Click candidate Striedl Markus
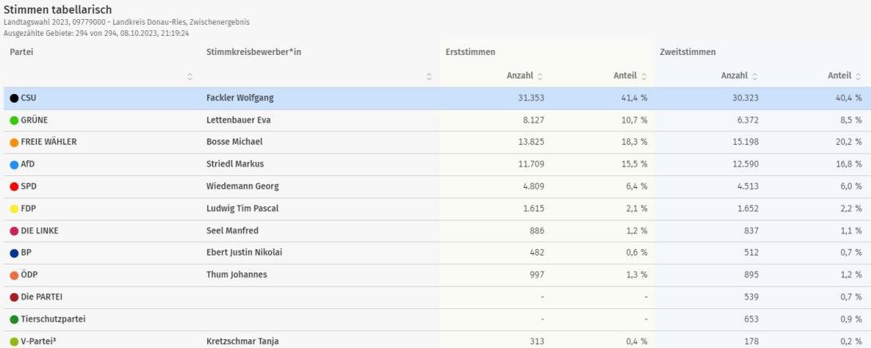Image resolution: width=871 pixels, height=348 pixels. click(235, 164)
